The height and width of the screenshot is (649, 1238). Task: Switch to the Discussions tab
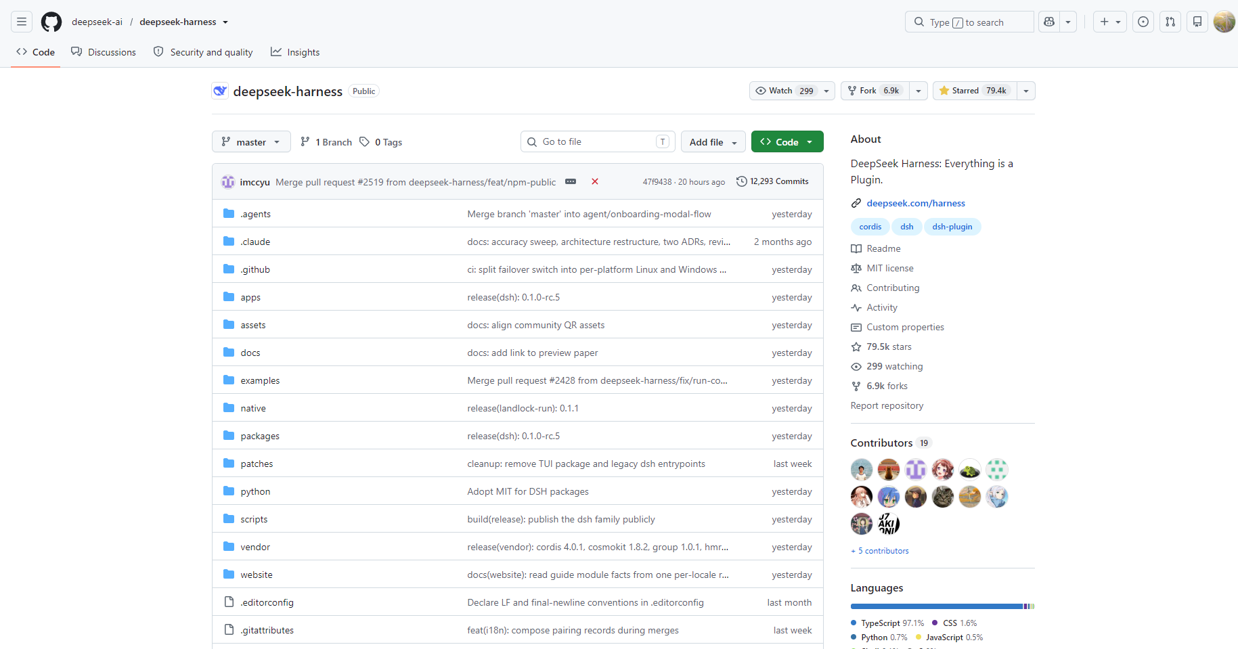[x=104, y=52]
